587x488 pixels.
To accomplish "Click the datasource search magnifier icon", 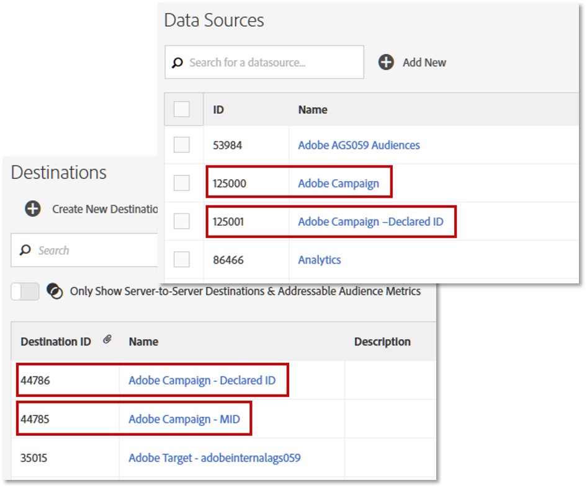I will coord(177,63).
